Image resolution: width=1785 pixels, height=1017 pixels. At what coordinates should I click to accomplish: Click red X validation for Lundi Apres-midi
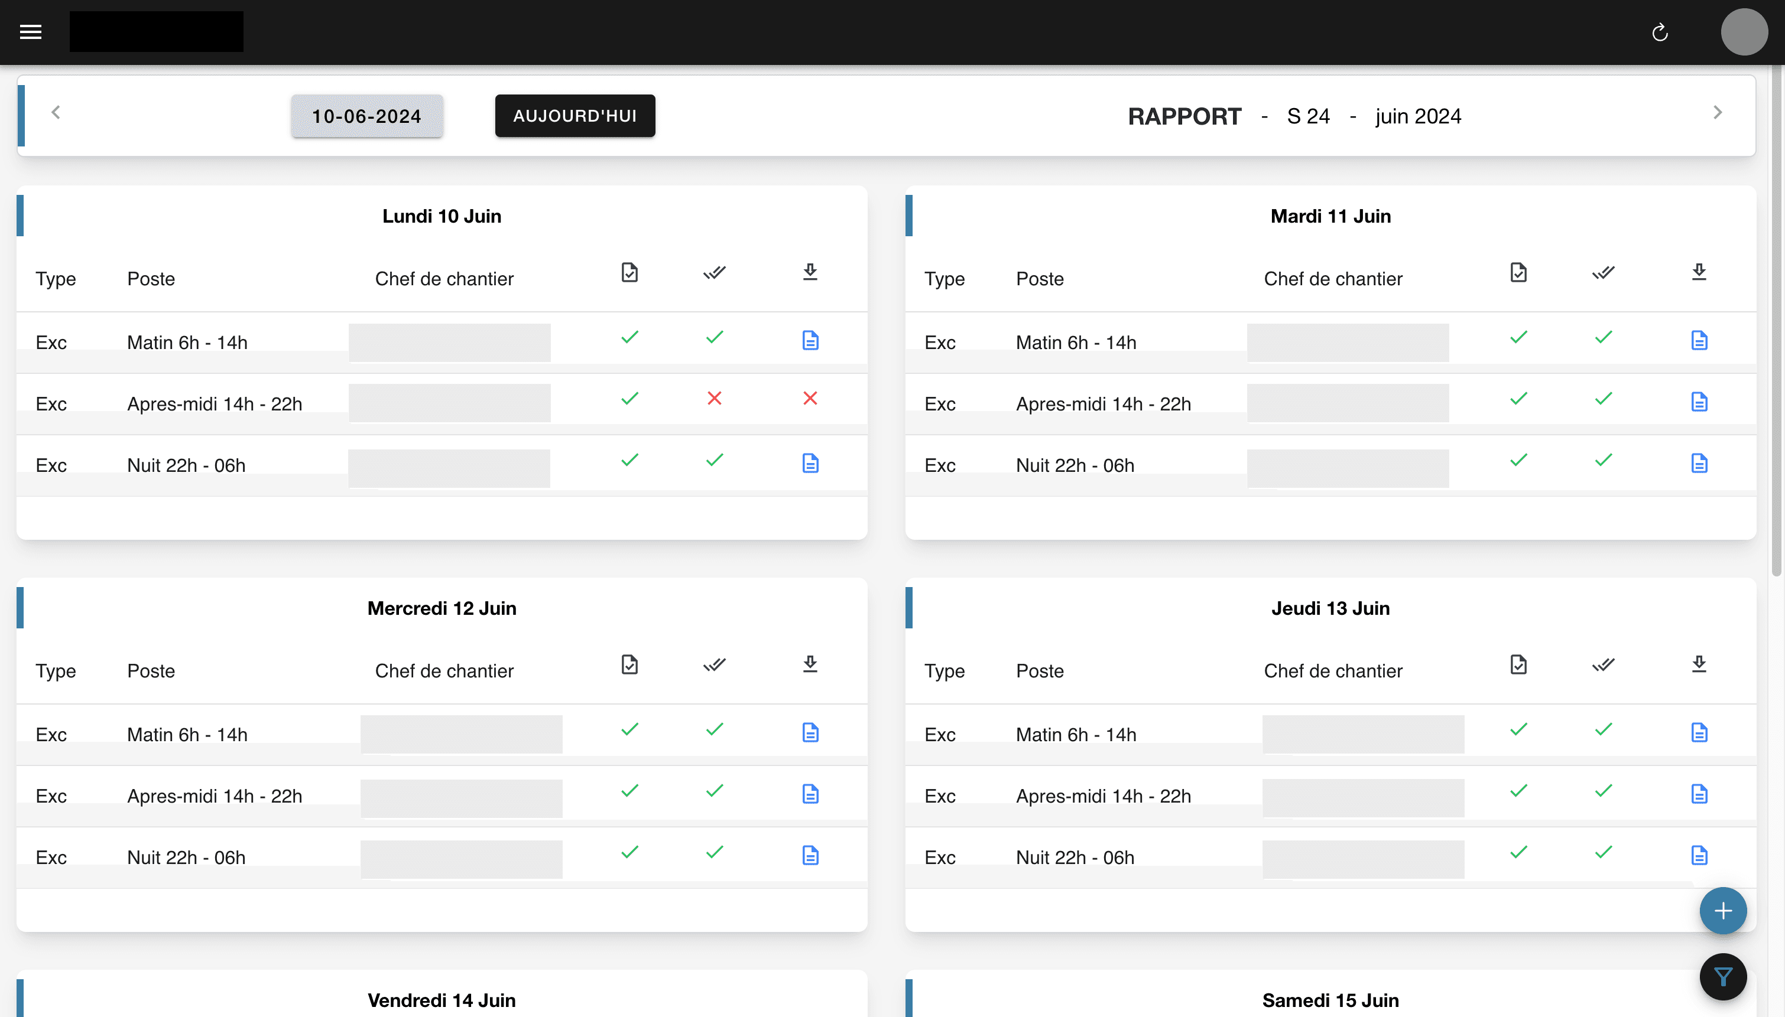point(714,399)
